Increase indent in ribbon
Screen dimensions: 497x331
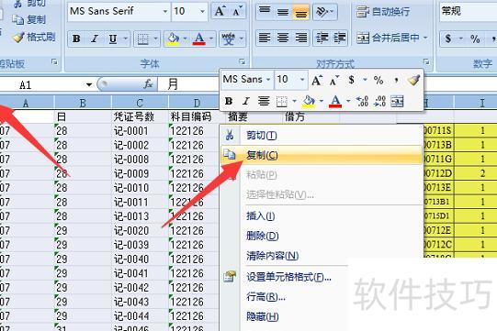(x=339, y=38)
